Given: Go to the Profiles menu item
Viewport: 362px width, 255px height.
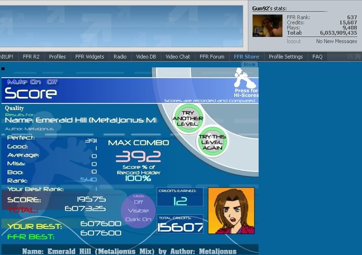Looking at the screenshot, I should [58, 57].
